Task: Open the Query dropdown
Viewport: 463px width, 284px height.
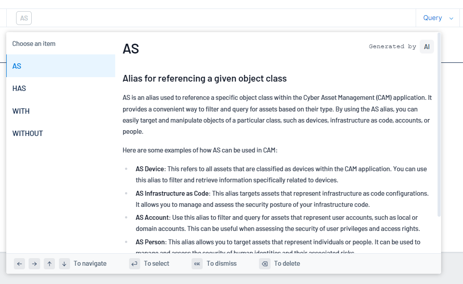Action: (432, 18)
